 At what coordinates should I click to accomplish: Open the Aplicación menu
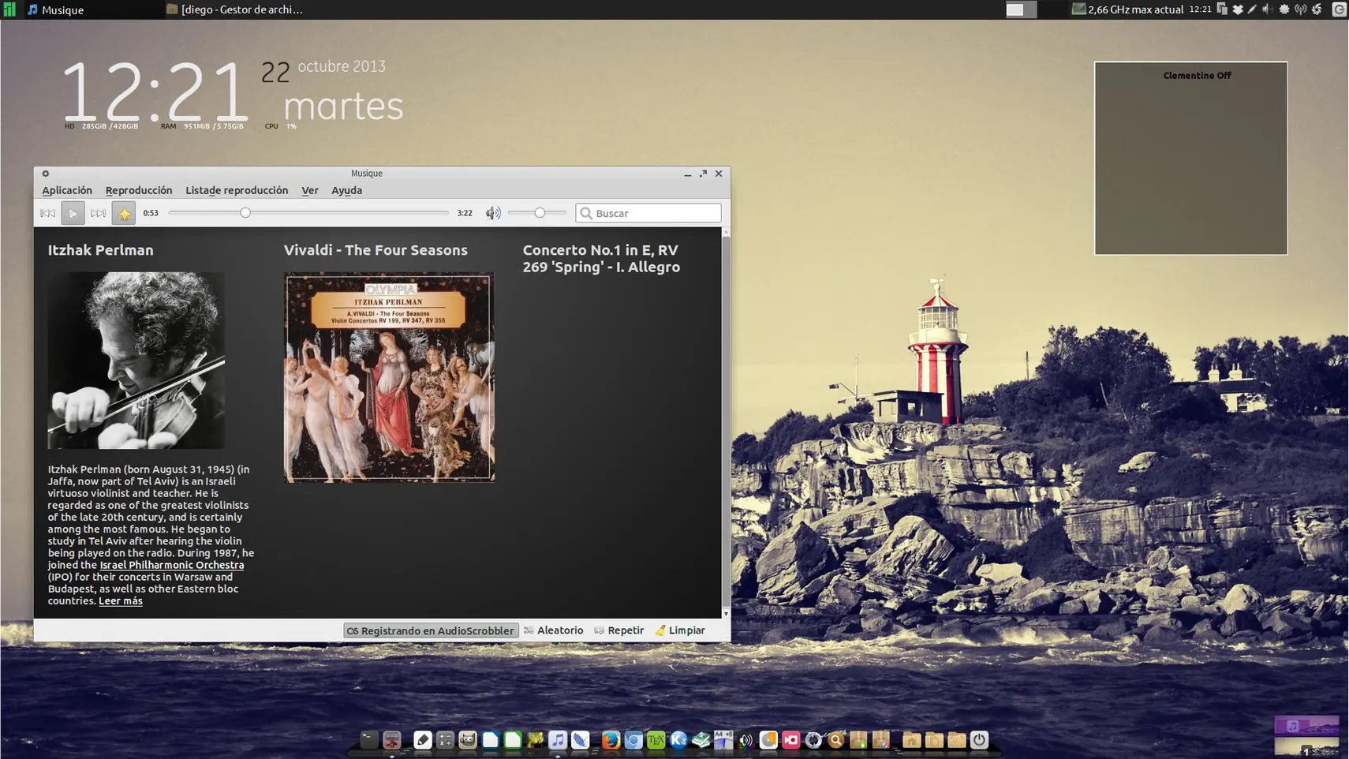[67, 190]
